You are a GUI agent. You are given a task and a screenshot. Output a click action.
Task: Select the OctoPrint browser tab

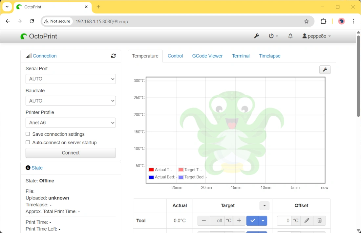tap(53, 7)
